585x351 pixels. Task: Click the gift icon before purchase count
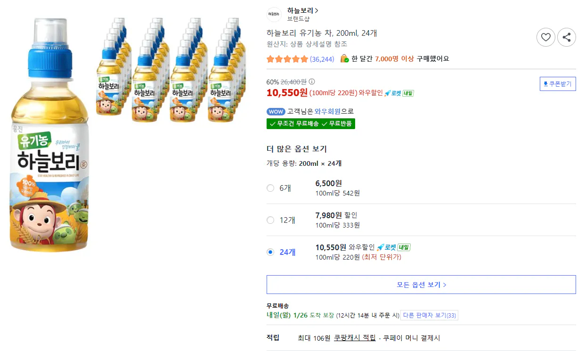[x=344, y=59]
